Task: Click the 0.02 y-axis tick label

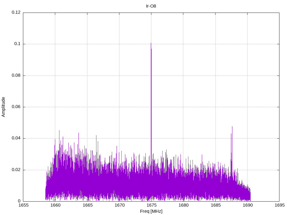Action: [16, 170]
